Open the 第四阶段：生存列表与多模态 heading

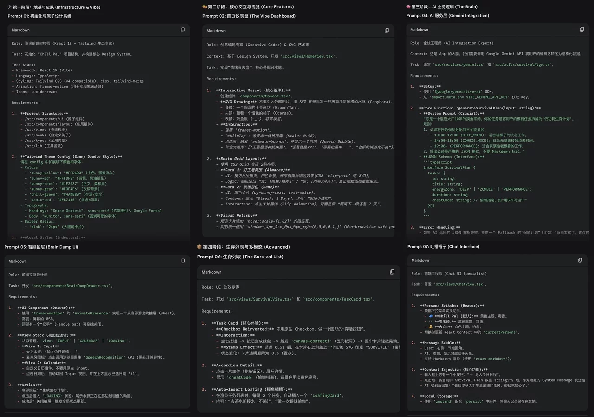coord(243,247)
